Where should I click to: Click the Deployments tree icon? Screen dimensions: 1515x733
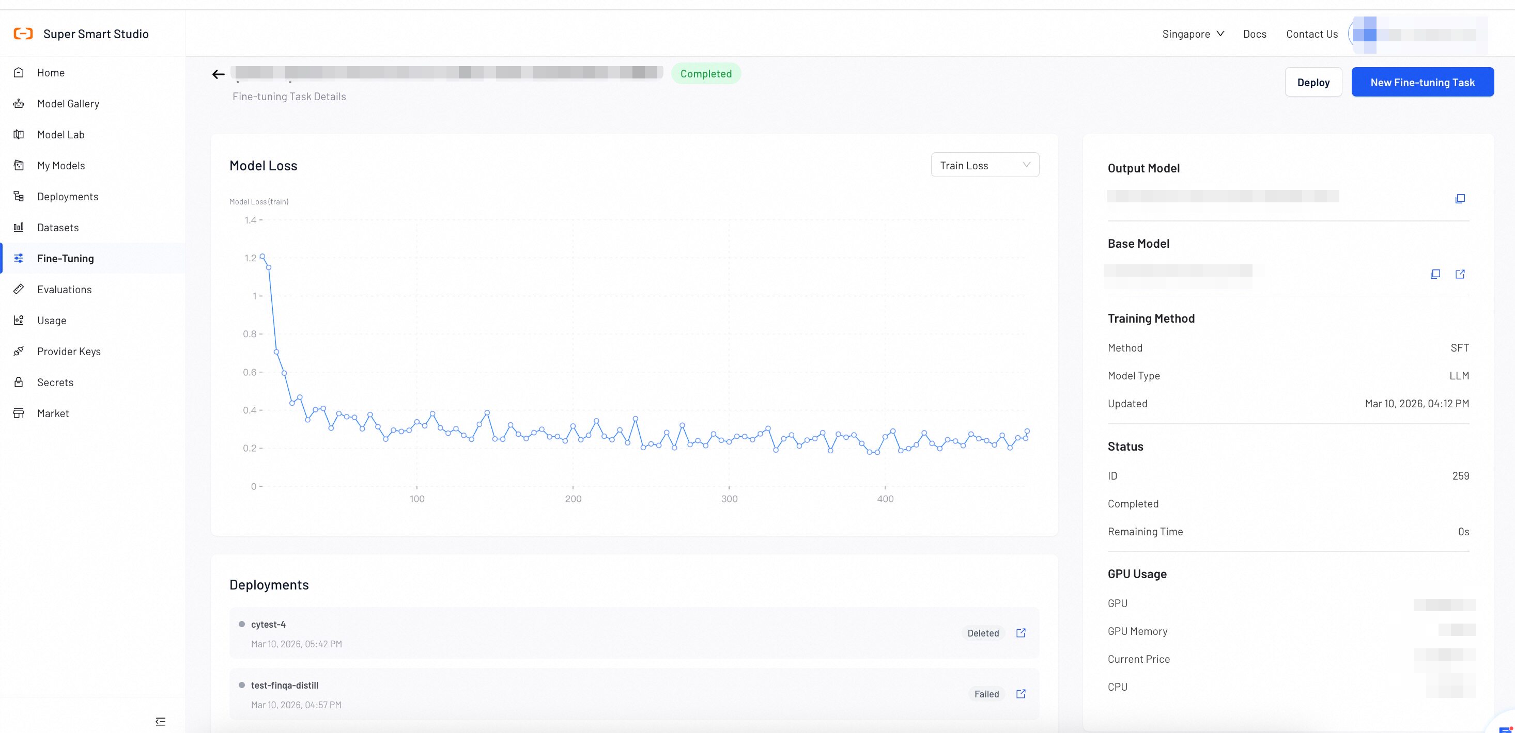(19, 196)
